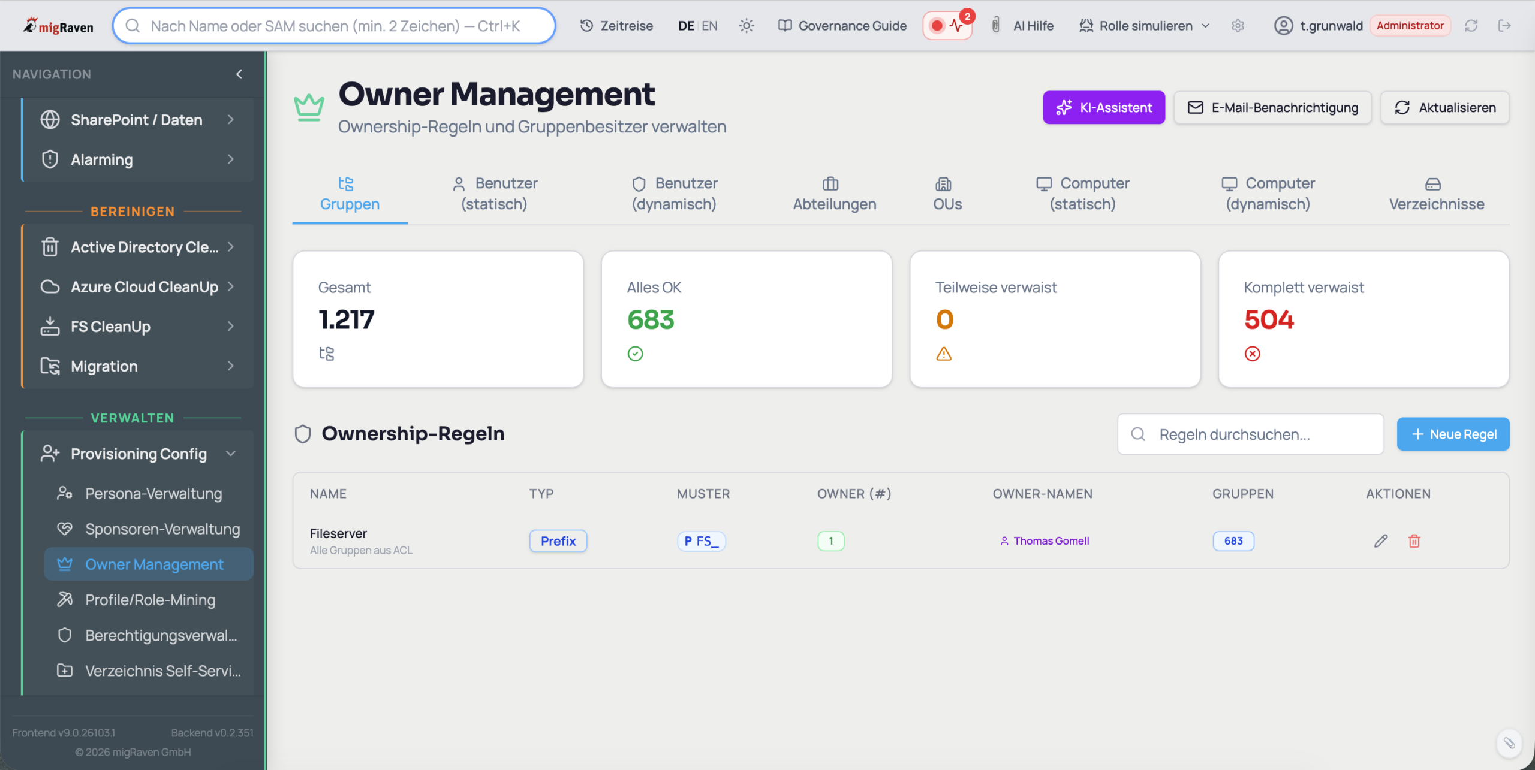The height and width of the screenshot is (770, 1535).
Task: Toggle light/dark theme with sun icon
Action: 746,26
